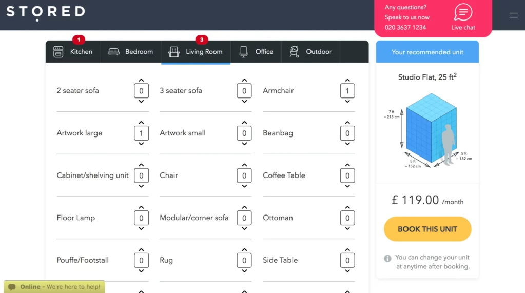Switch to the Office tab
Image resolution: width=525 pixels, height=293 pixels.
pos(256,52)
